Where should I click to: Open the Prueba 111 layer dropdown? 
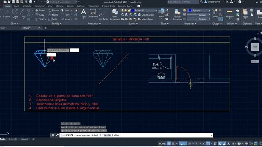point(156,10)
